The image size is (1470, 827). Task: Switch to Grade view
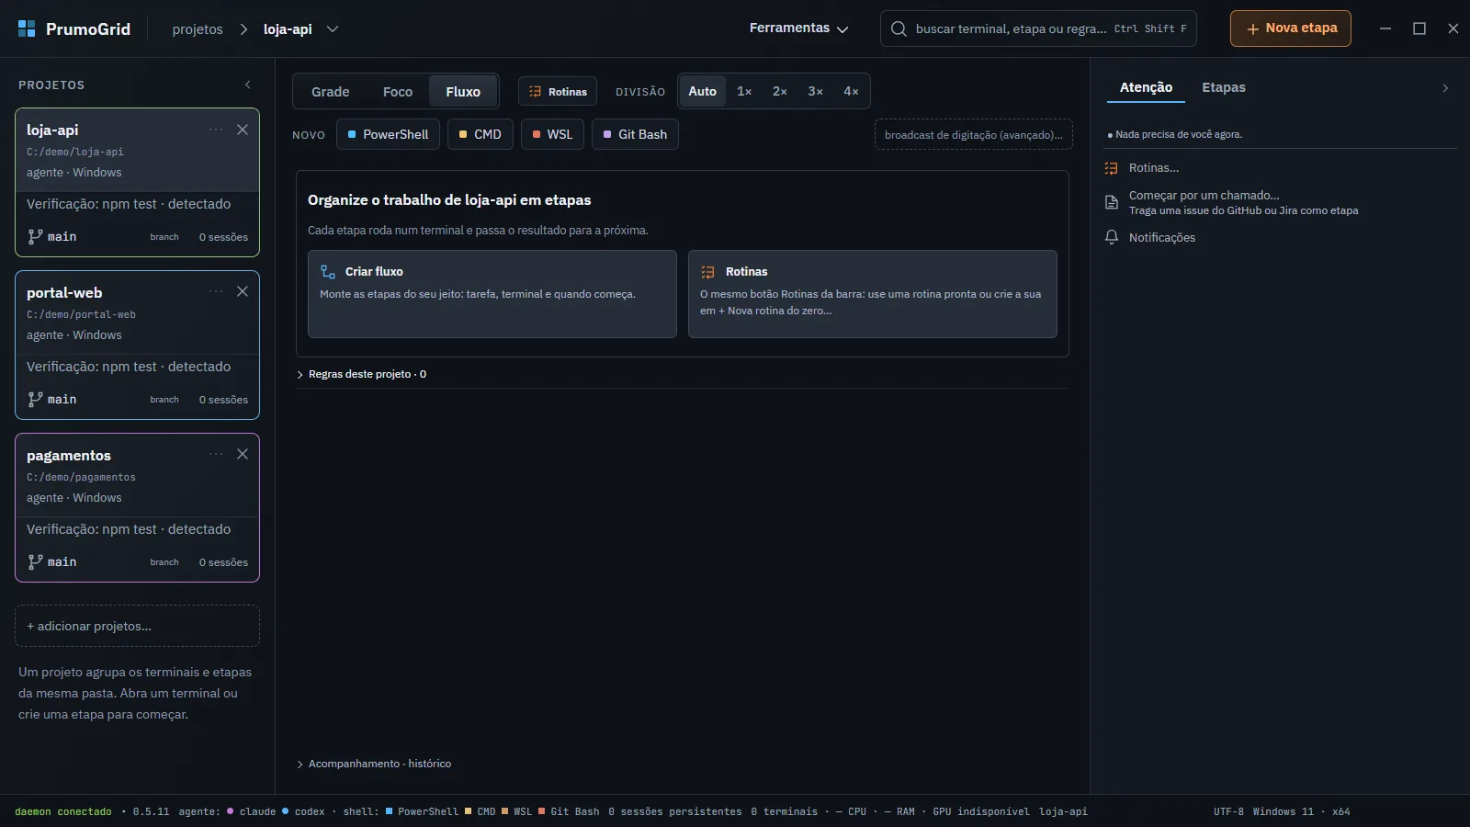[x=331, y=91]
